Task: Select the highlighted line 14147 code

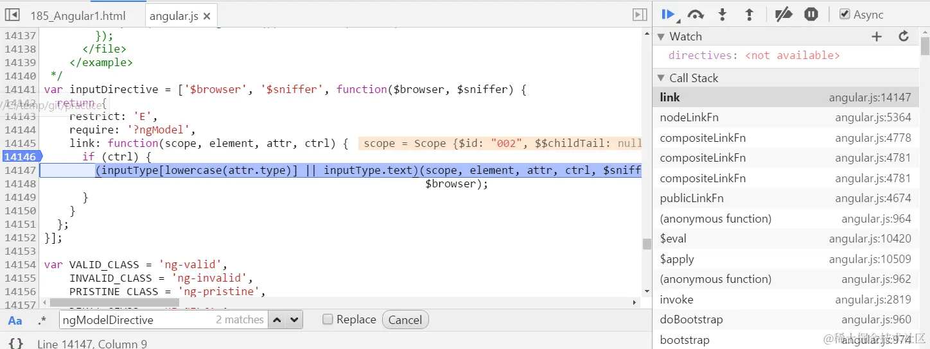Action: 340,170
